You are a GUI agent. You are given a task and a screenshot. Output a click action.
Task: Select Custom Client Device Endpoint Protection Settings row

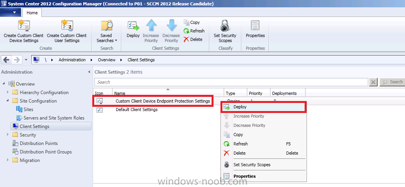163,101
